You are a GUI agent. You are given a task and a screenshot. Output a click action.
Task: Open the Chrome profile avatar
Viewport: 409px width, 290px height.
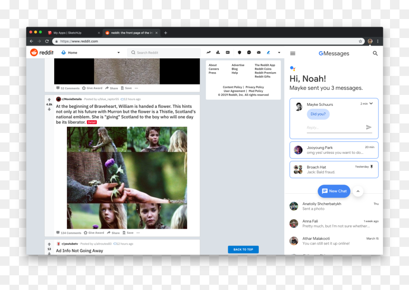370,41
